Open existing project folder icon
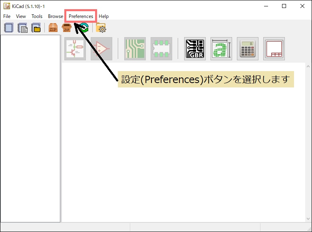The width and height of the screenshot is (312, 232). (36, 28)
